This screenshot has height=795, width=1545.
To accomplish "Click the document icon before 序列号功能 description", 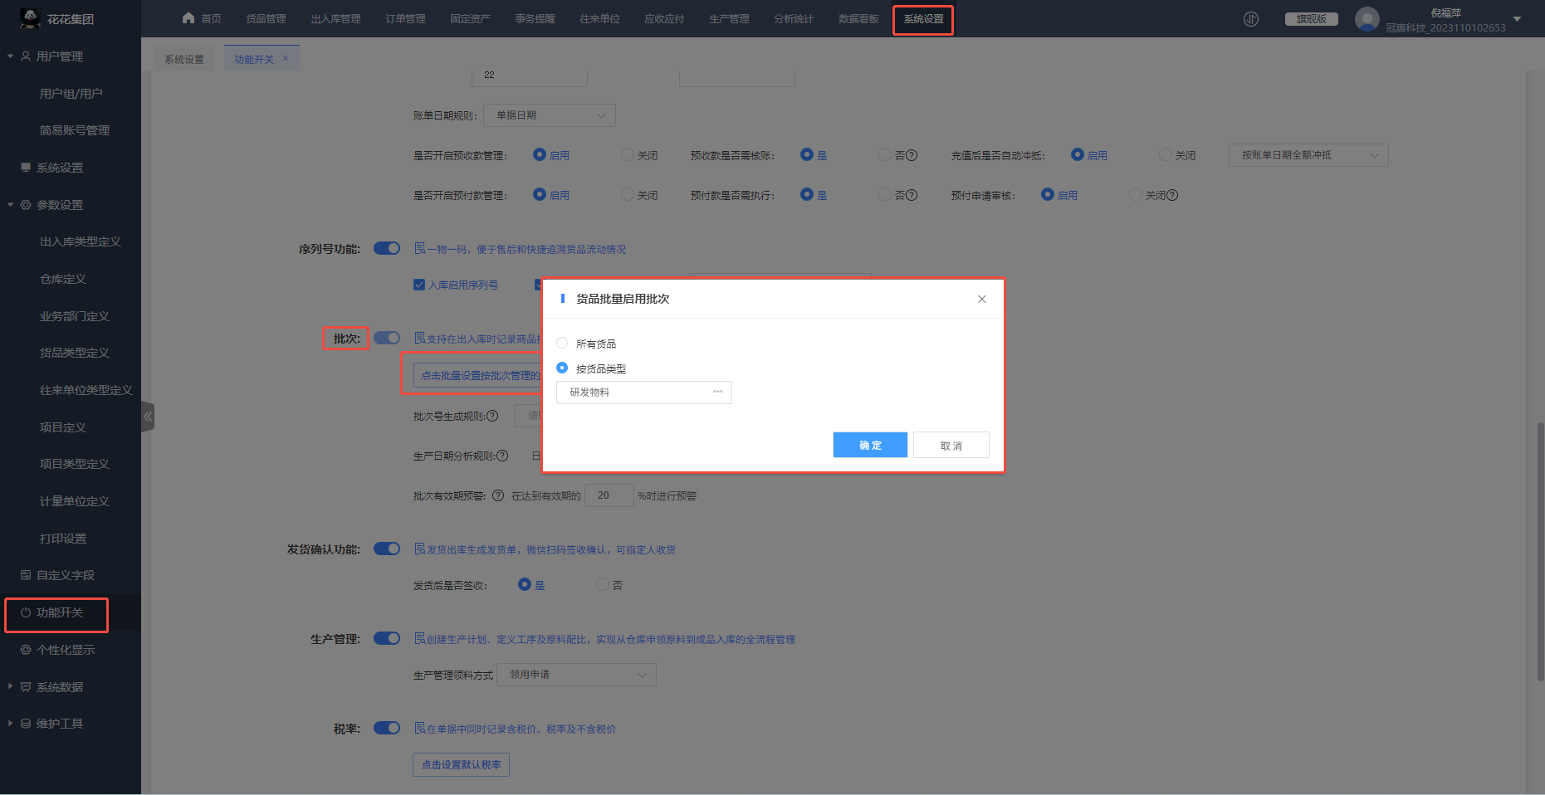I will [420, 248].
